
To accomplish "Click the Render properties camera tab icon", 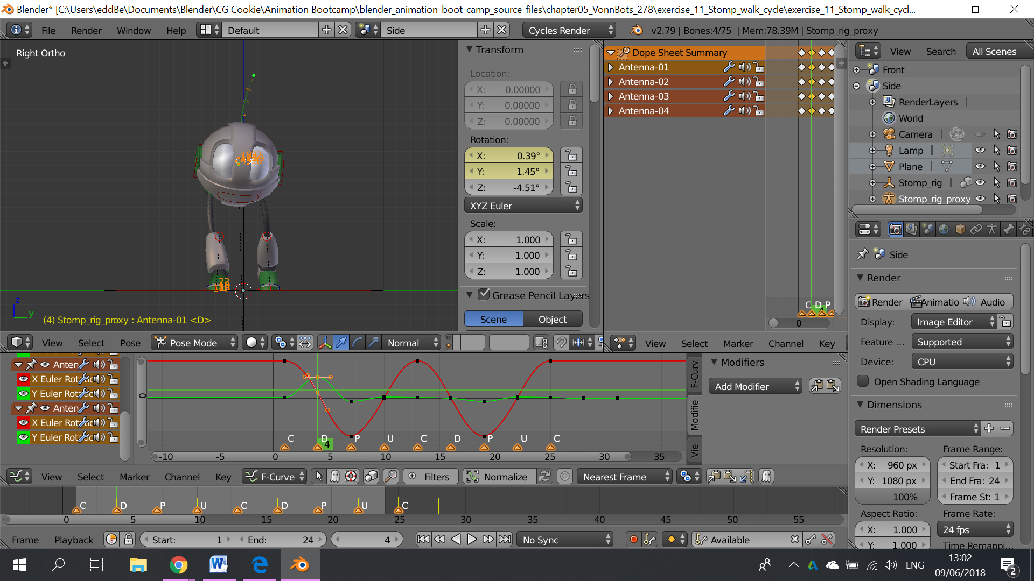I will 895,230.
